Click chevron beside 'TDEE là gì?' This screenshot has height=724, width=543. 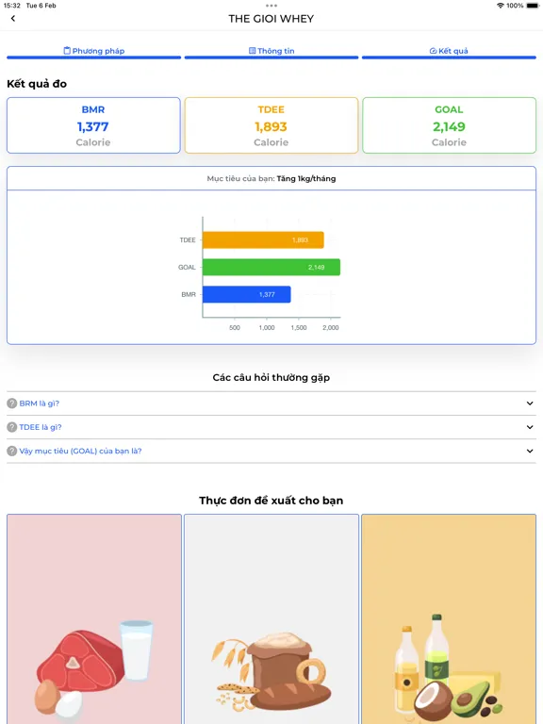[530, 427]
